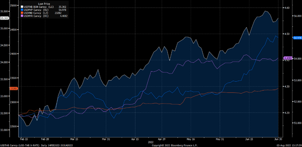Click the 4.50 right axis label
This screenshot has width=302, height=147.
pyautogui.click(x=287, y=34)
